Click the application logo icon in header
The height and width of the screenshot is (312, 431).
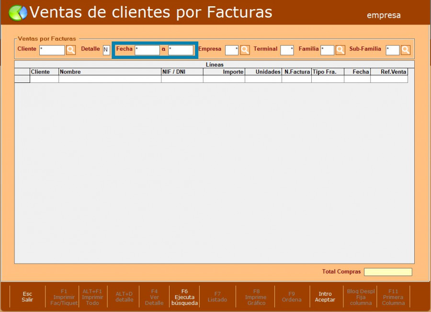point(18,13)
